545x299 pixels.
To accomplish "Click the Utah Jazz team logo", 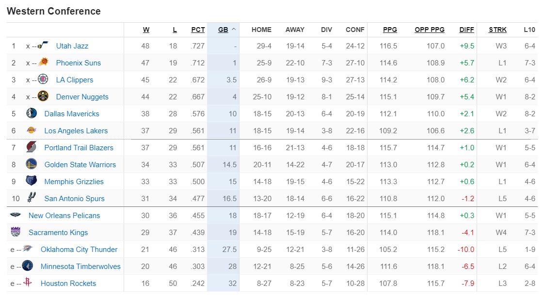I will coord(43,46).
